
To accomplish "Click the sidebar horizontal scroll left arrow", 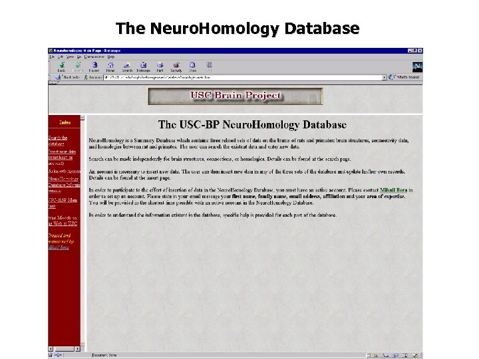I will point(51,348).
